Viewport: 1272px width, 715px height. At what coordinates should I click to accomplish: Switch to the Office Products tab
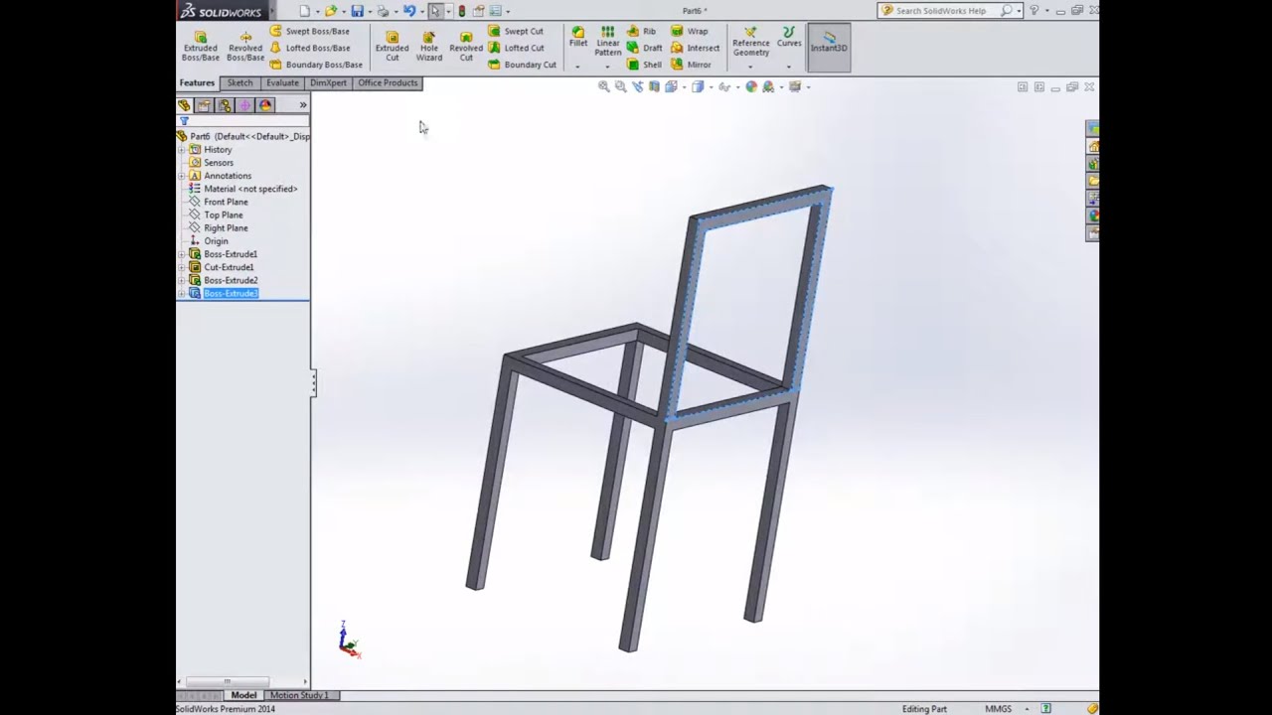(x=388, y=82)
